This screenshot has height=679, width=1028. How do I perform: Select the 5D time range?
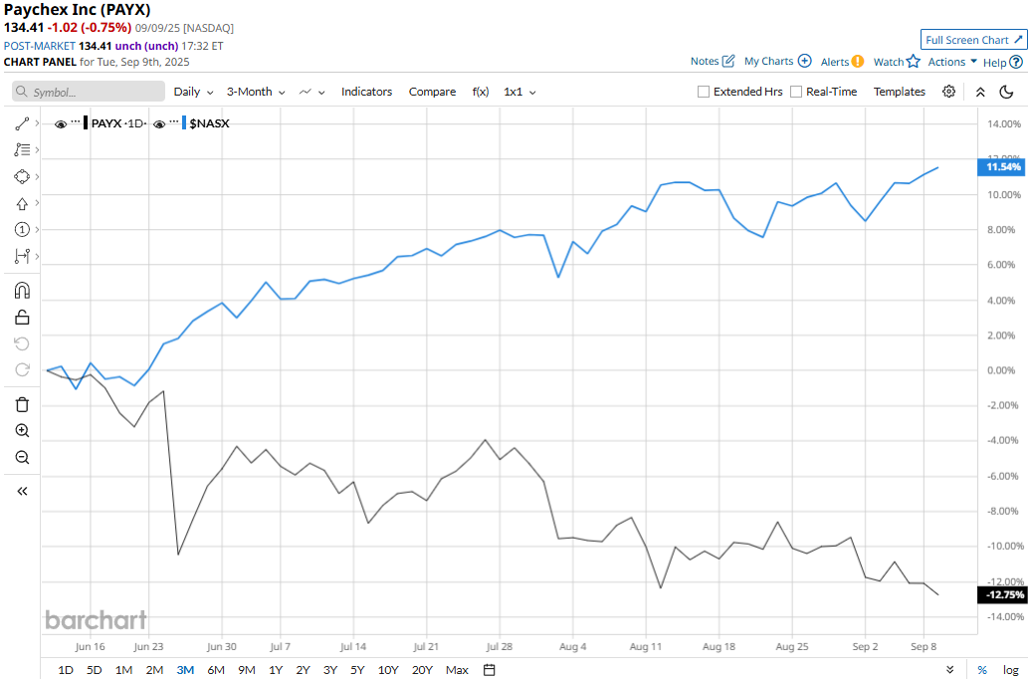95,670
